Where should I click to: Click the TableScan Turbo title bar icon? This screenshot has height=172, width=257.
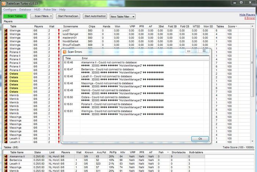[x=3, y=3]
